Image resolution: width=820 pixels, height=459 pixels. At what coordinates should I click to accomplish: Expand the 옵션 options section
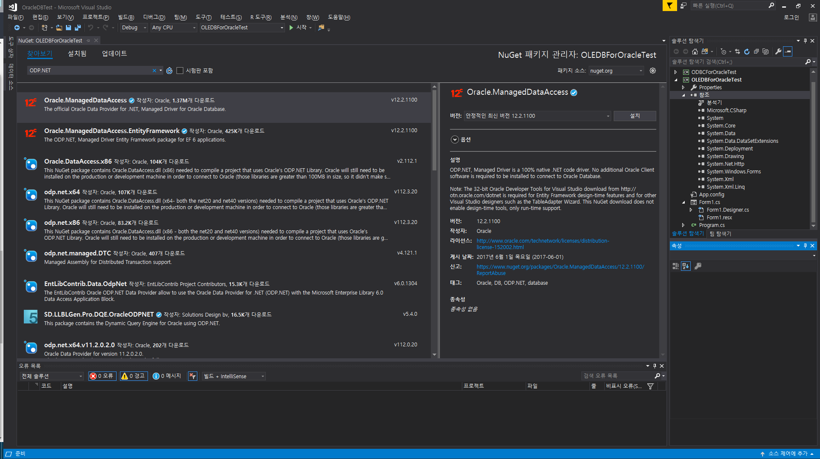pos(455,139)
